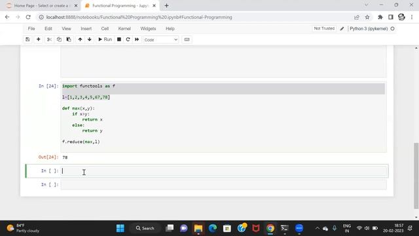Reload the notebook page
Viewport: 419px width, 236px height.
pos(28,17)
